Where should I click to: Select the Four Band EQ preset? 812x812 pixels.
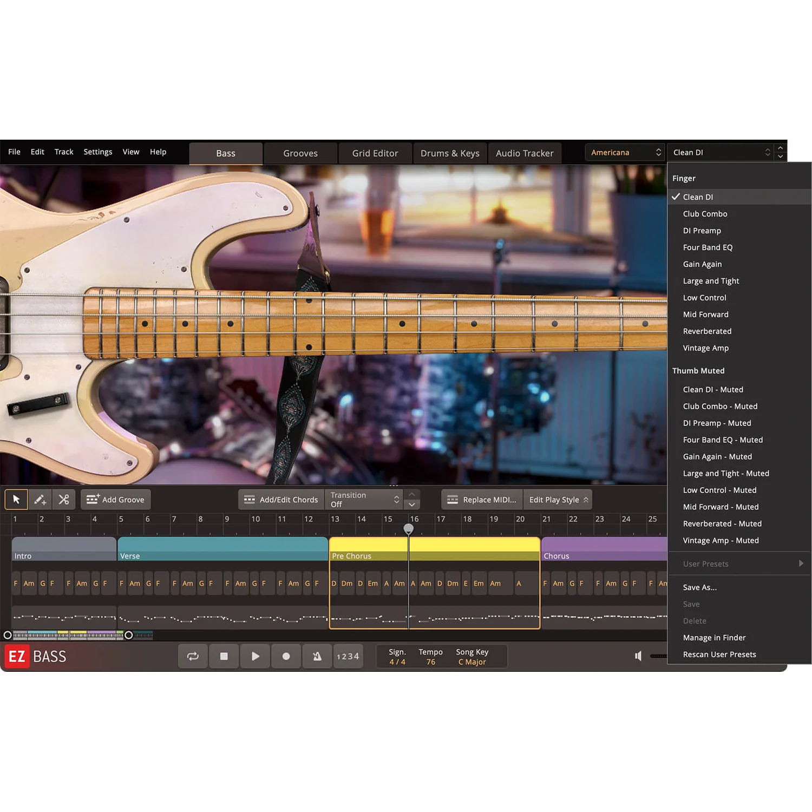click(739, 247)
